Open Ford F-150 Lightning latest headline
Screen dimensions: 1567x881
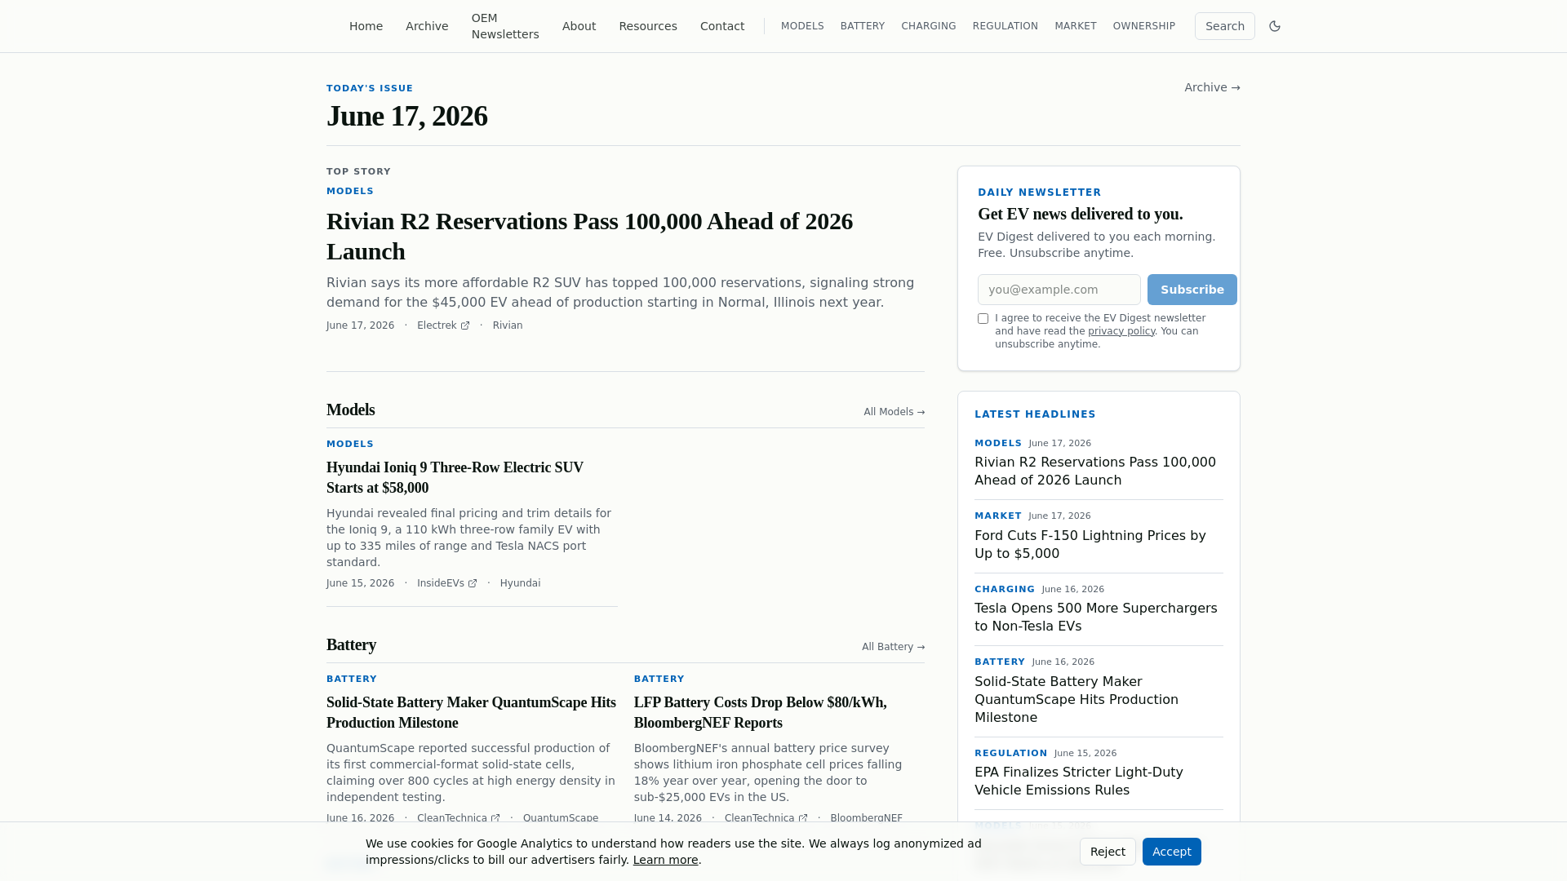1090,544
